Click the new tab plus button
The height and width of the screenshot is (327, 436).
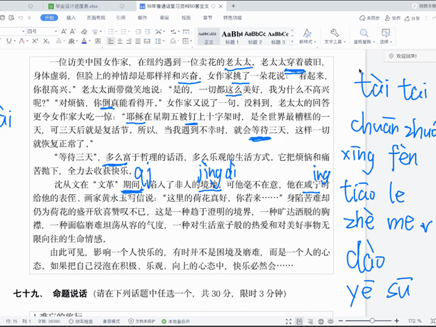[233, 6]
